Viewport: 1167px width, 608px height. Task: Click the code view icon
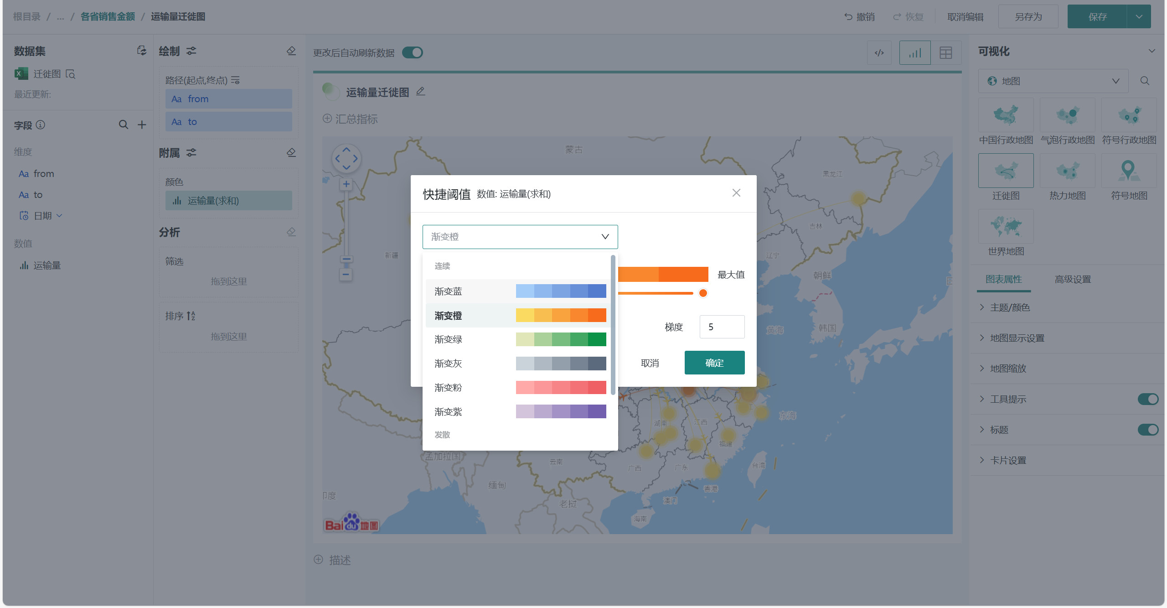point(879,53)
